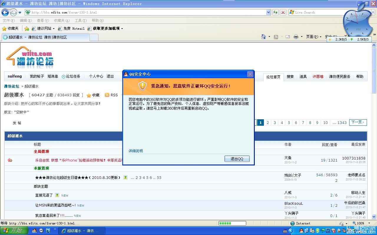Click the home page icon in command bar
This screenshot has width=377, height=235.
pos(264,37)
